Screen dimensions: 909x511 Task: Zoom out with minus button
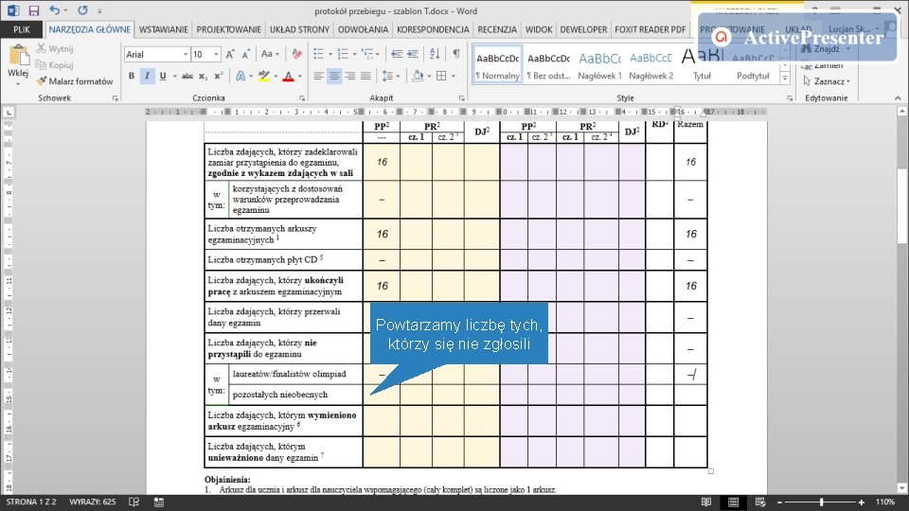779,502
